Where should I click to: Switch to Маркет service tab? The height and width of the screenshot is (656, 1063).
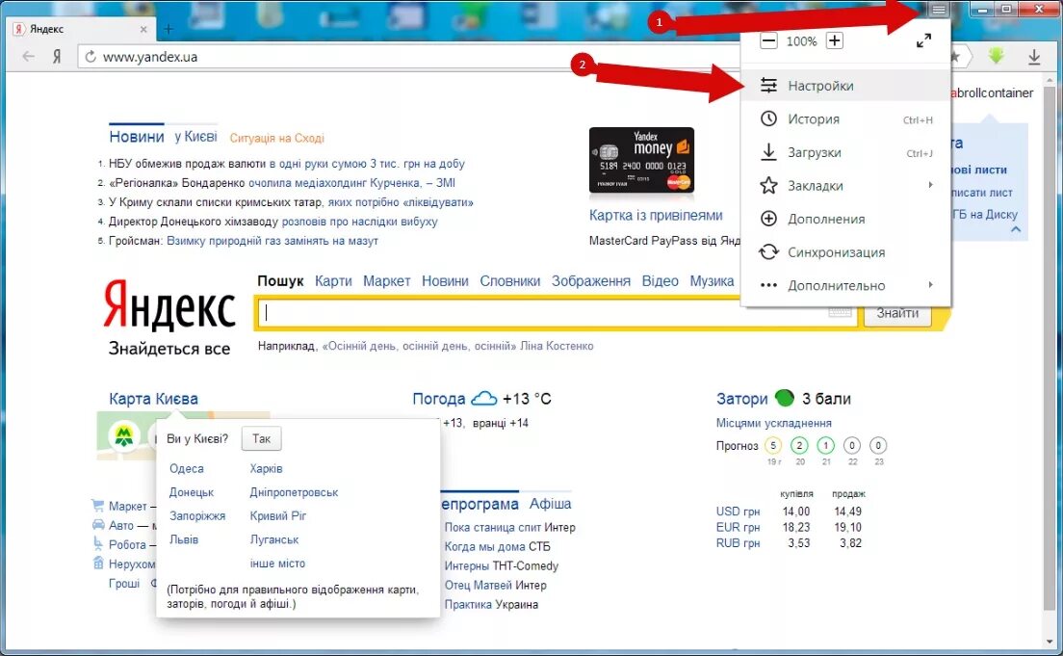[x=386, y=281]
